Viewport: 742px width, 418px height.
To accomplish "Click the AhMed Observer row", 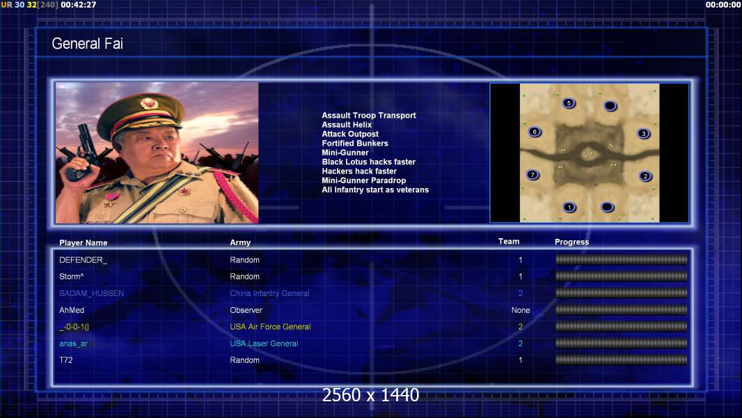I will 373,310.
